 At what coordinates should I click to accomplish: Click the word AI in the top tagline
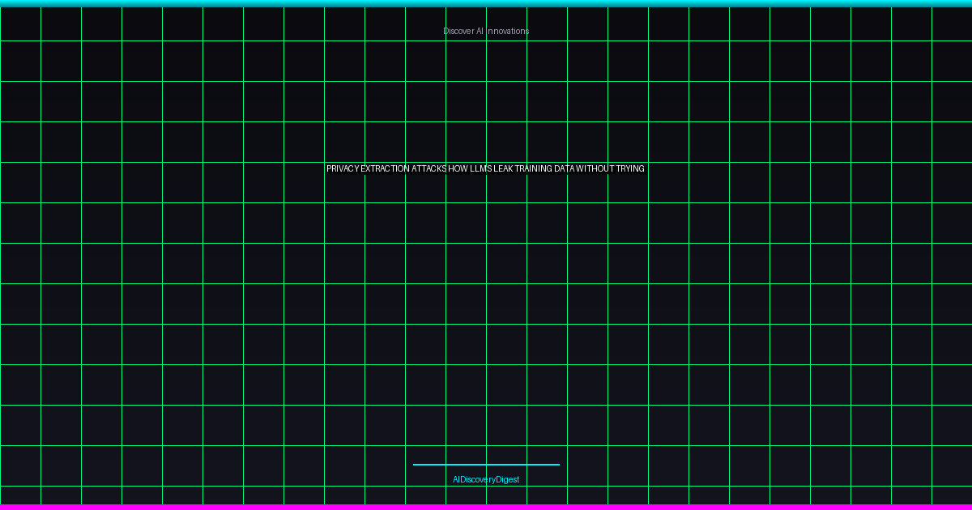tap(480, 31)
